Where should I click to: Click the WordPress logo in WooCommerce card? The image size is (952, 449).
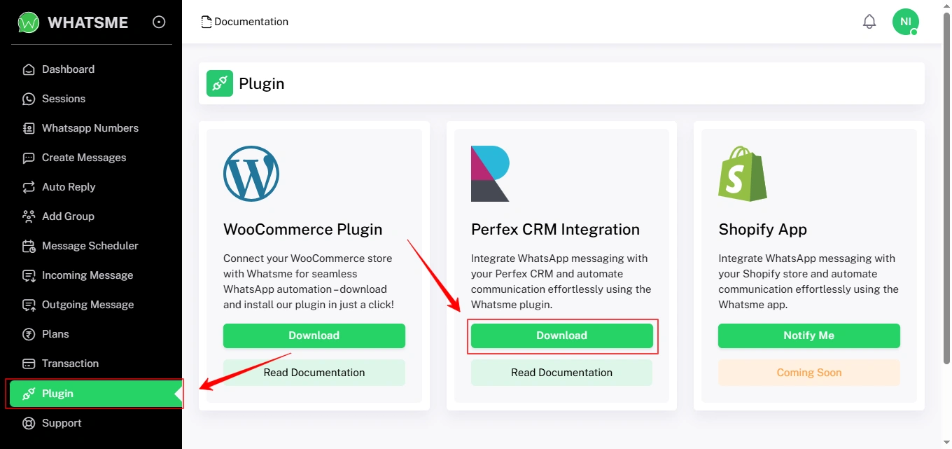point(251,174)
